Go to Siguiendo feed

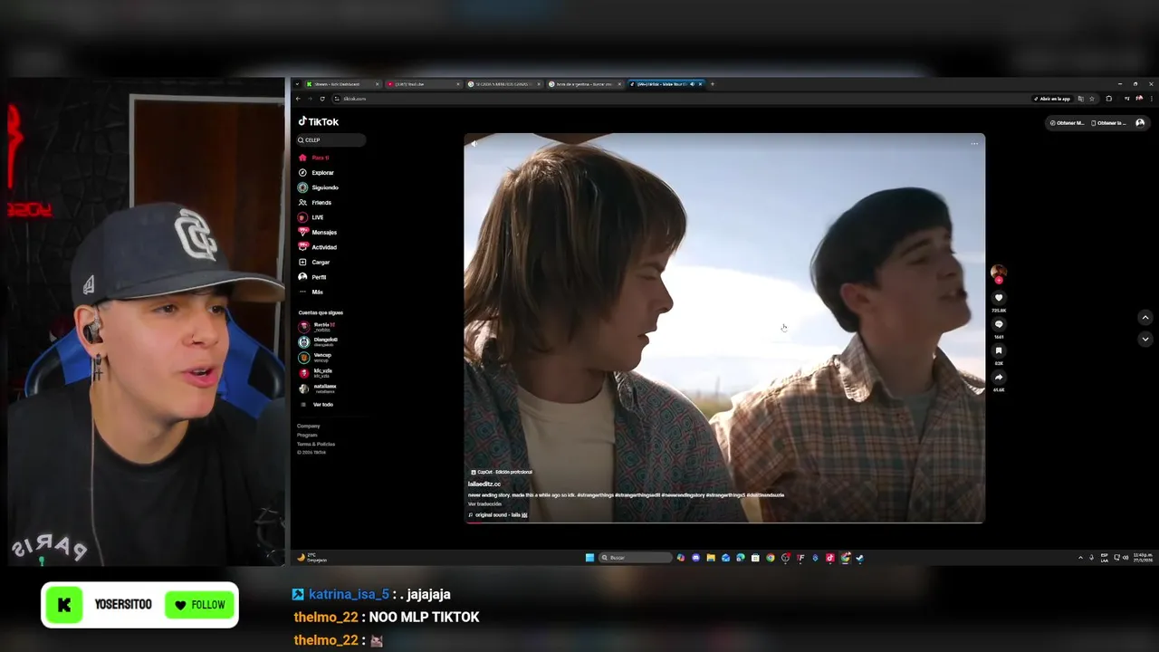click(319, 187)
